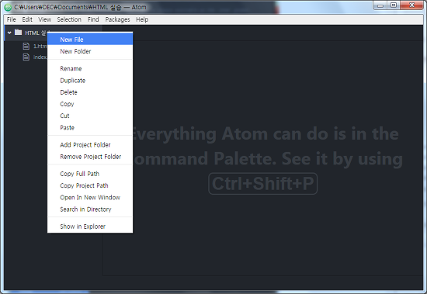Choose Add Project Folder

click(90, 145)
